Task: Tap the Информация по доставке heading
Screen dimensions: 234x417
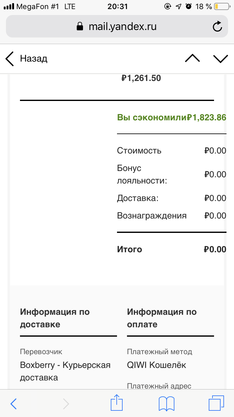Action: (x=55, y=318)
